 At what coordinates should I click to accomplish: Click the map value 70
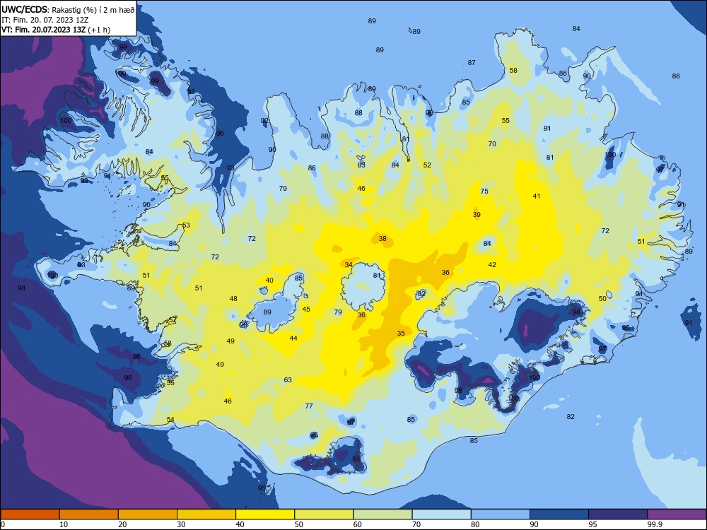point(492,143)
